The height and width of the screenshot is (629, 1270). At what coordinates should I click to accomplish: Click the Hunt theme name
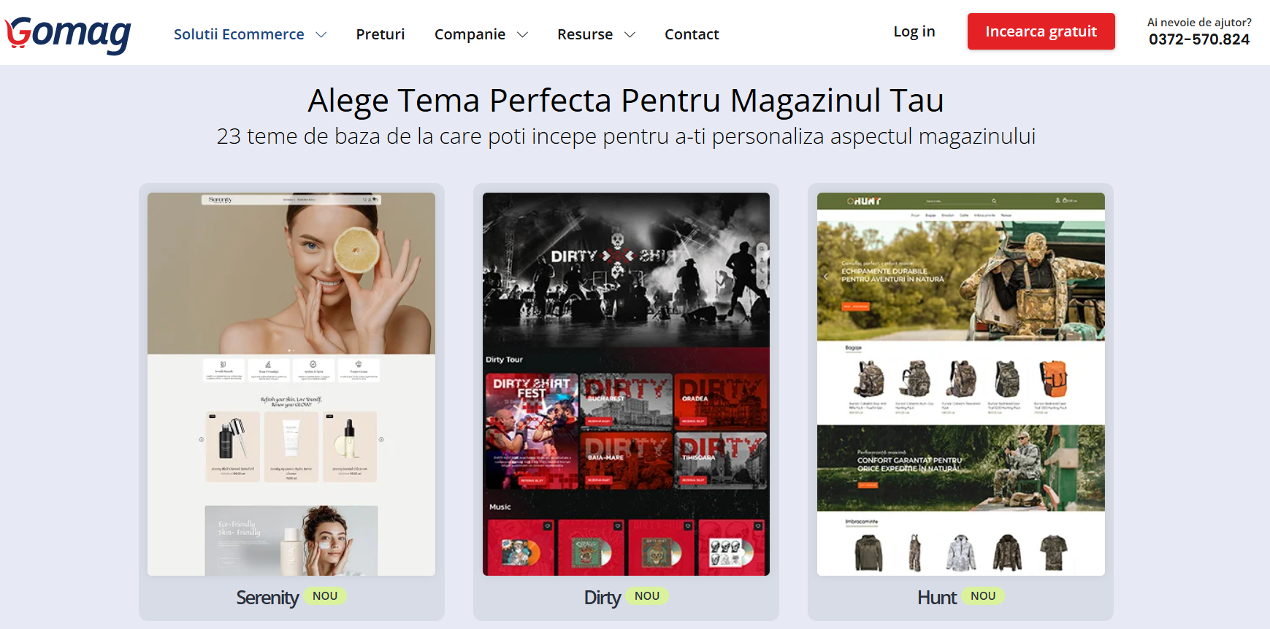tap(937, 598)
